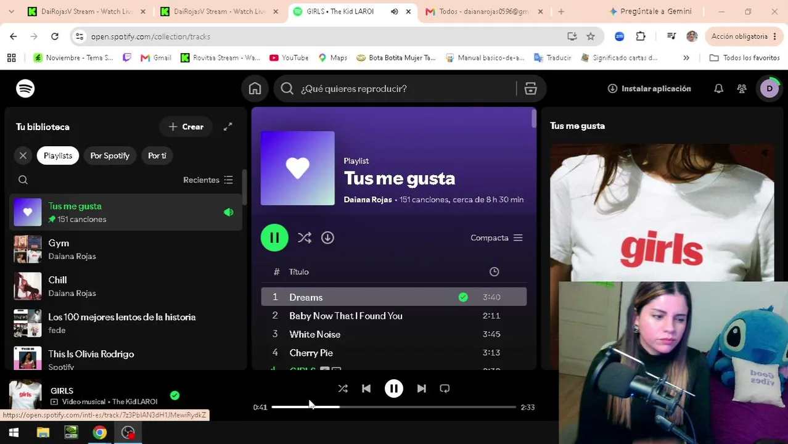Image resolution: width=788 pixels, height=444 pixels.
Task: Open the Compacta view dropdown
Action: pos(496,237)
